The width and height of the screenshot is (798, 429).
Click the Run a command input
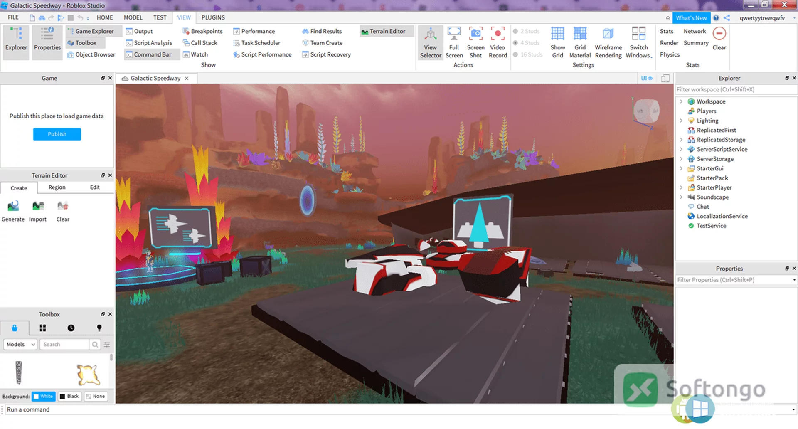(x=399, y=409)
